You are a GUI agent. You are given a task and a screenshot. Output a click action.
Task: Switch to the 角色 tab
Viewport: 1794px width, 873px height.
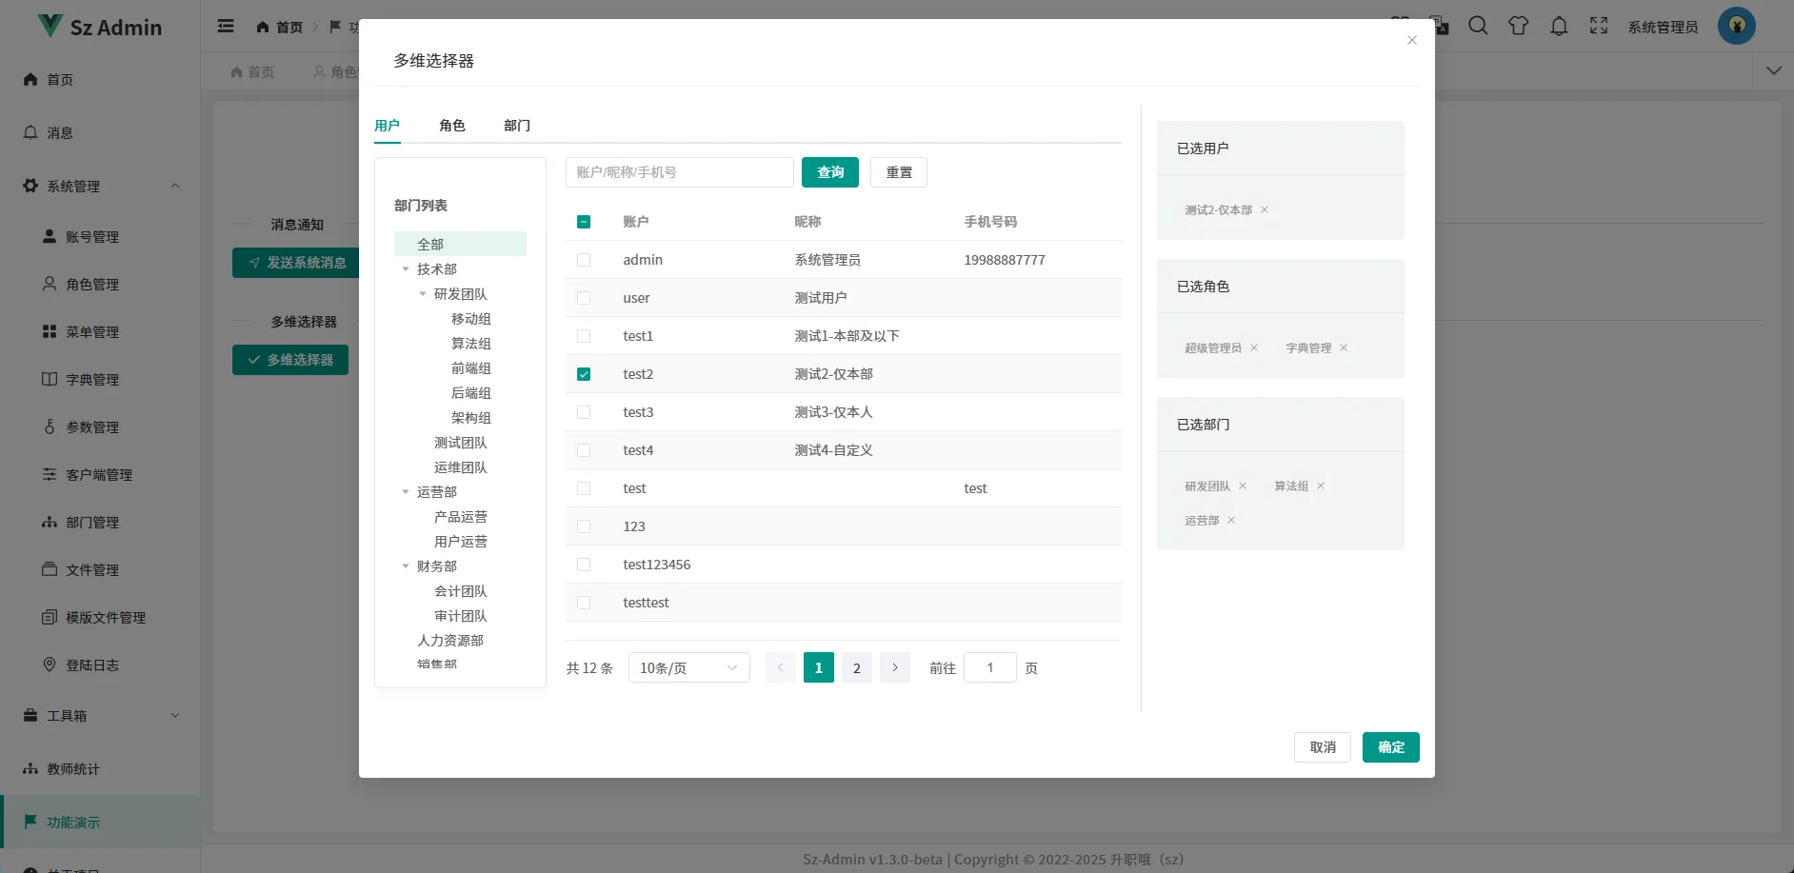pos(452,125)
